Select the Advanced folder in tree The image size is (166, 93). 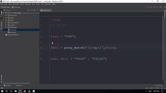click(12, 15)
